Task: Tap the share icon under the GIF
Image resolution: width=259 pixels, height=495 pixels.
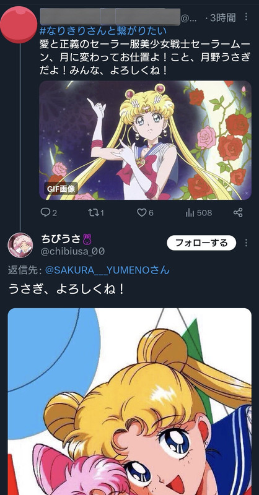Action: click(238, 213)
